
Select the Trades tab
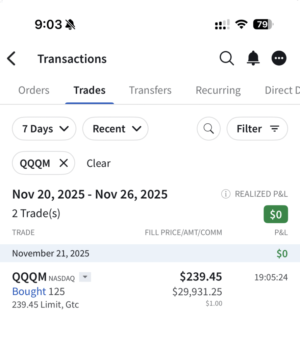[x=90, y=90]
